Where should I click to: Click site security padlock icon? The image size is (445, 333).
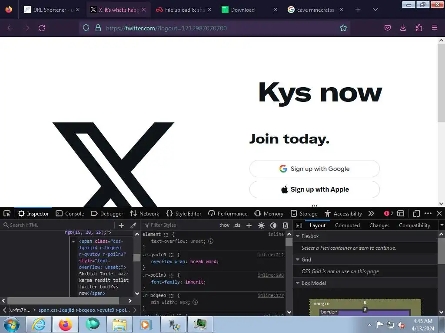coord(98,28)
